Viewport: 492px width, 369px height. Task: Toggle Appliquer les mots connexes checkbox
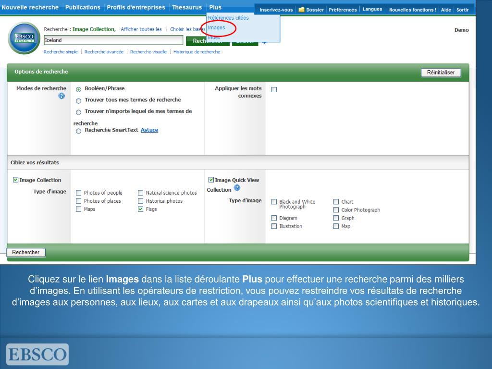click(274, 89)
